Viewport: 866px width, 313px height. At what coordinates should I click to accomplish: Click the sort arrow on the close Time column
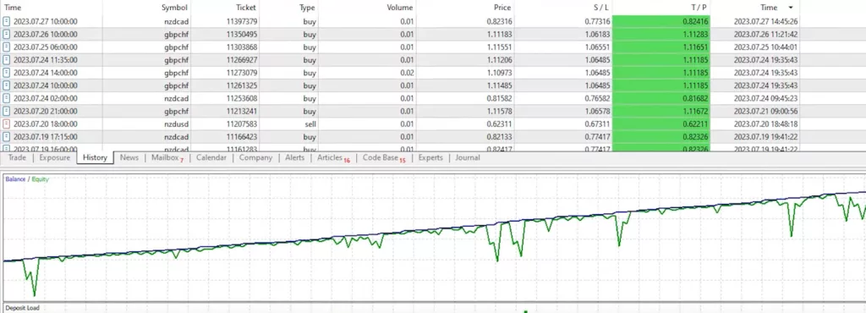tap(791, 8)
